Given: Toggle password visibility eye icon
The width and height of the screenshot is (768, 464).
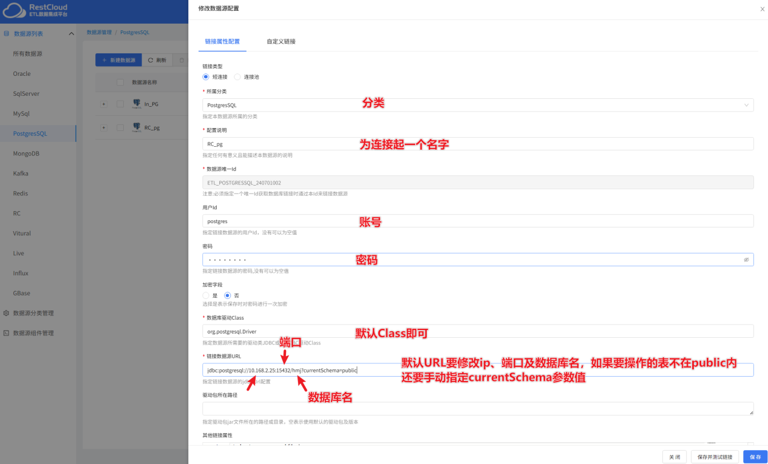Looking at the screenshot, I should (x=746, y=260).
